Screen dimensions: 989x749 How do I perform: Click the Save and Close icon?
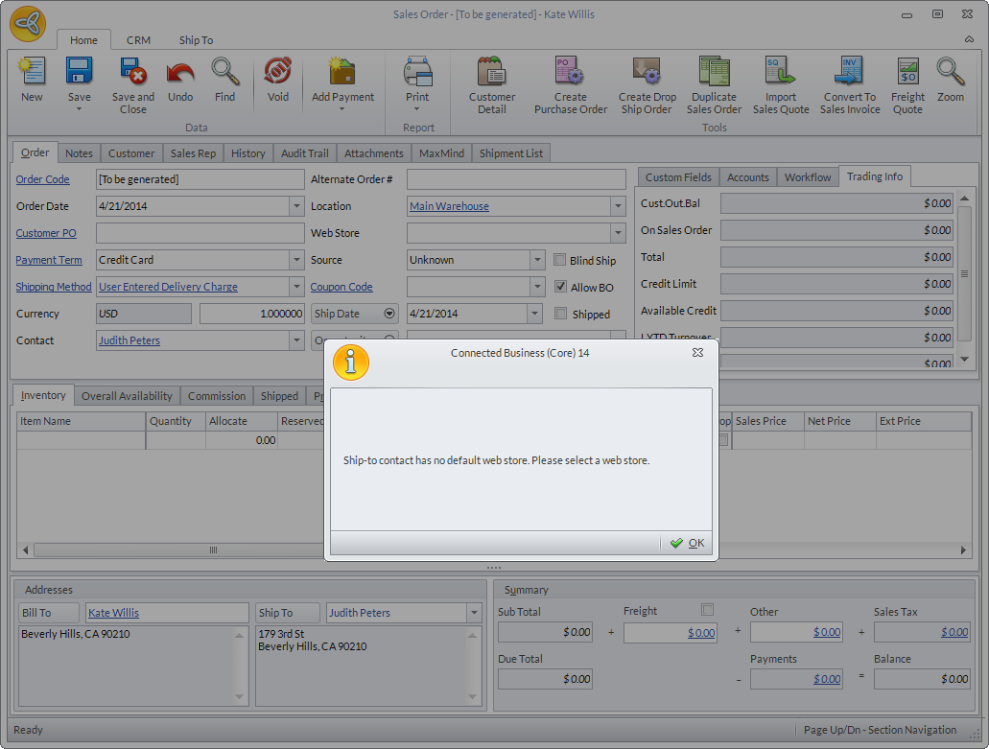click(132, 73)
